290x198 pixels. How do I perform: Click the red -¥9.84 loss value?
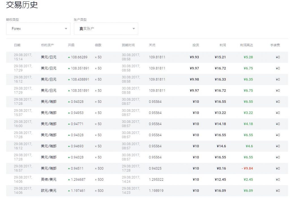pyautogui.click(x=247, y=169)
